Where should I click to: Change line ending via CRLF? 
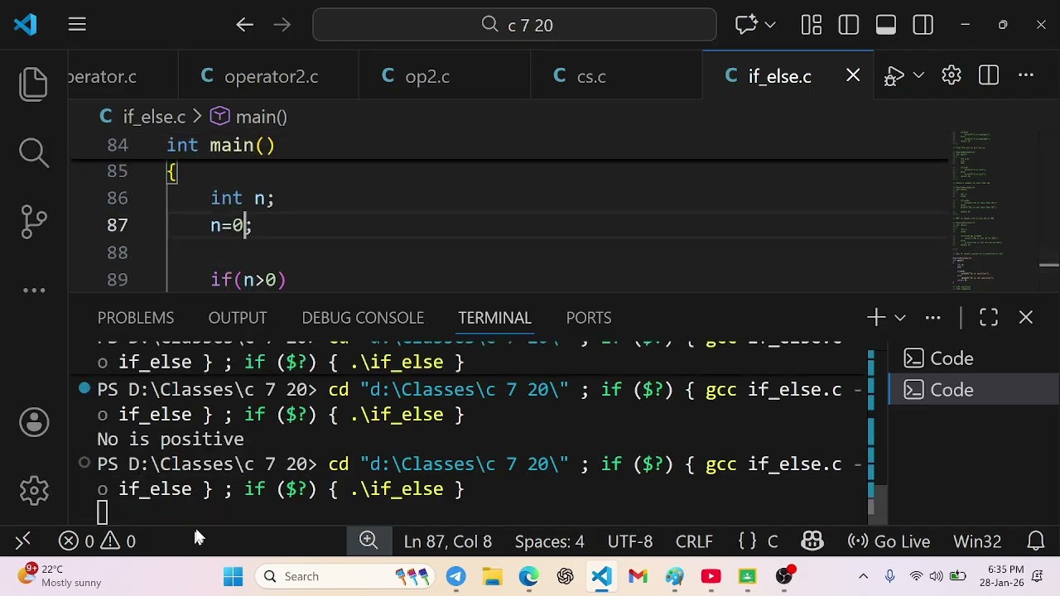[694, 541]
